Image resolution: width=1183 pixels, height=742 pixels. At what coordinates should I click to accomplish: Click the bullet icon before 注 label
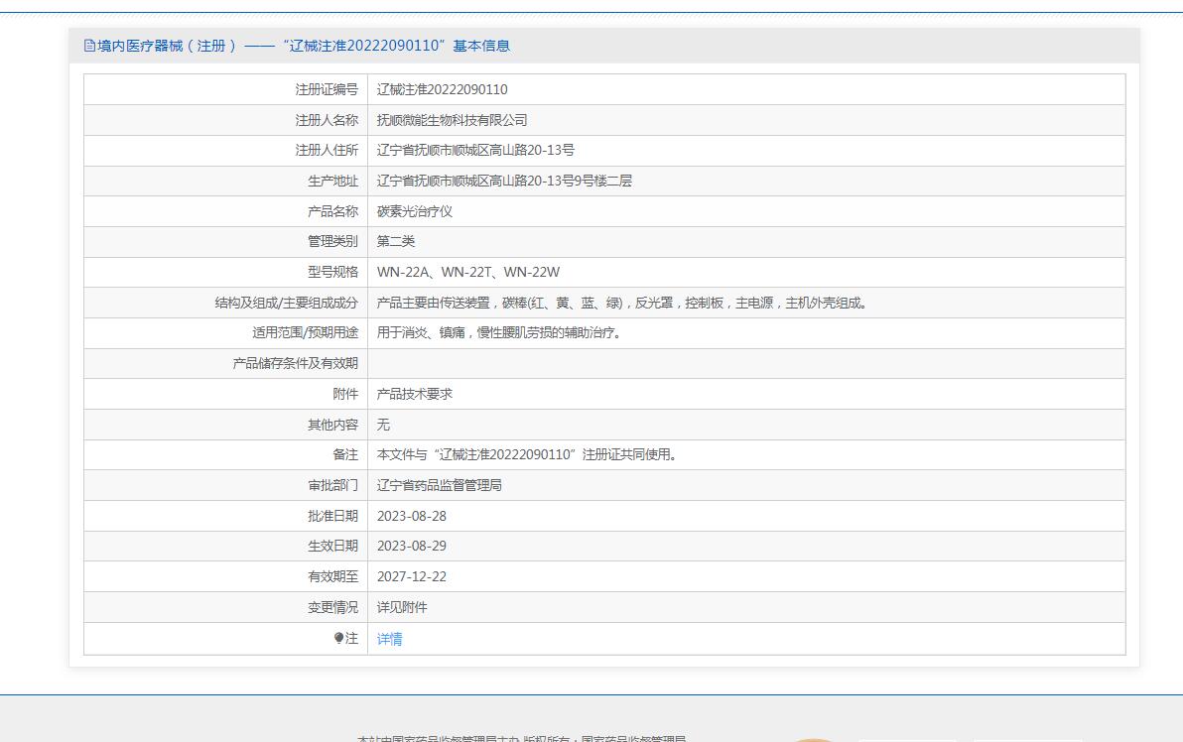click(x=338, y=638)
